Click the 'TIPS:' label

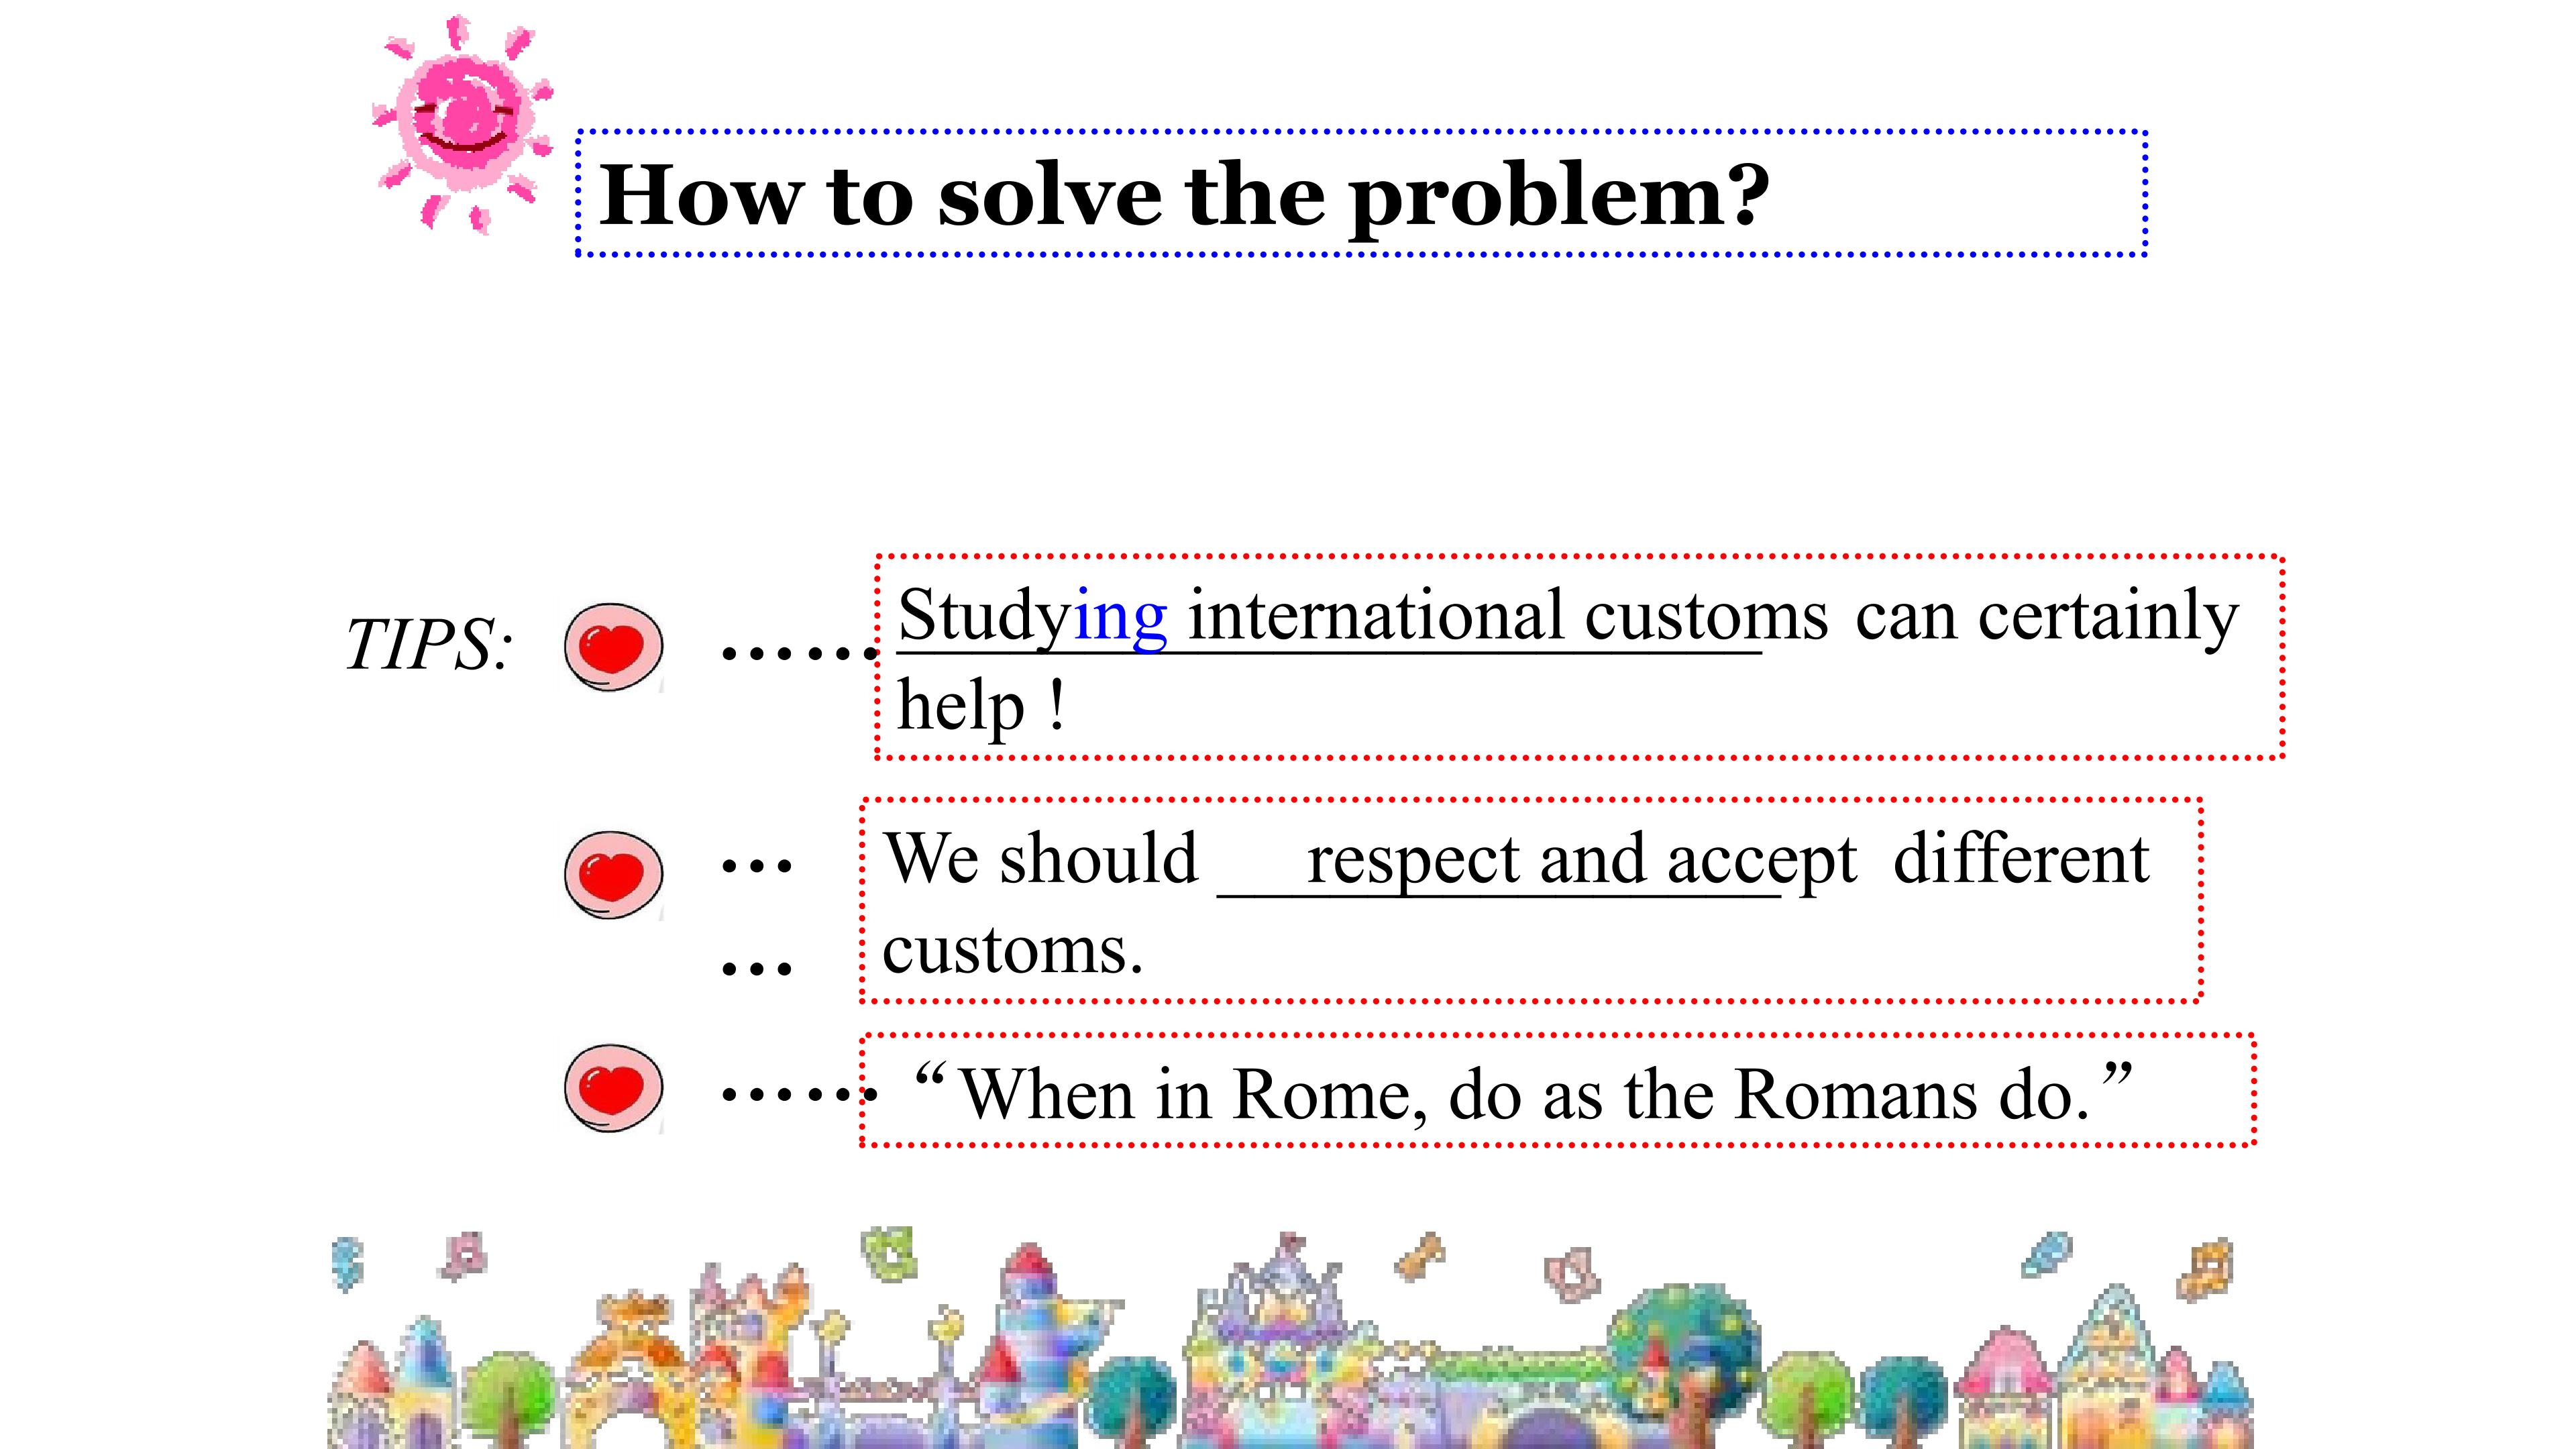coord(429,643)
